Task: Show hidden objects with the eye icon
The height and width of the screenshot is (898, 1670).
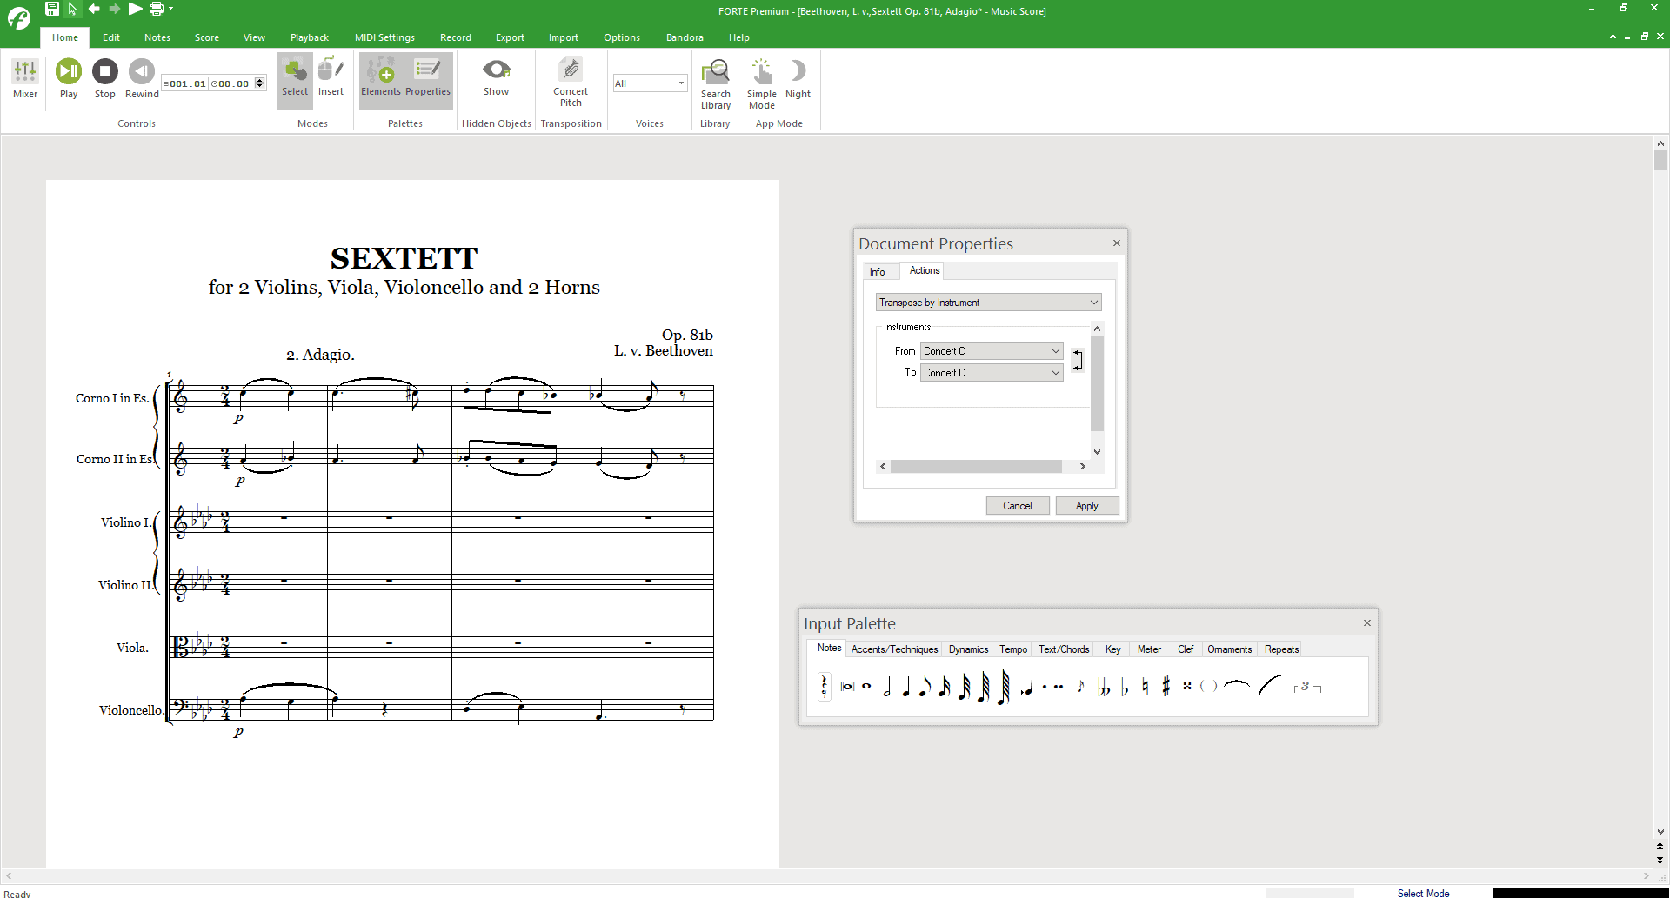Action: 497,76
